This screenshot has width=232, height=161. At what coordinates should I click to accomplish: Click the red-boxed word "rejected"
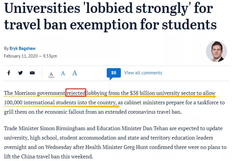coord(76,93)
